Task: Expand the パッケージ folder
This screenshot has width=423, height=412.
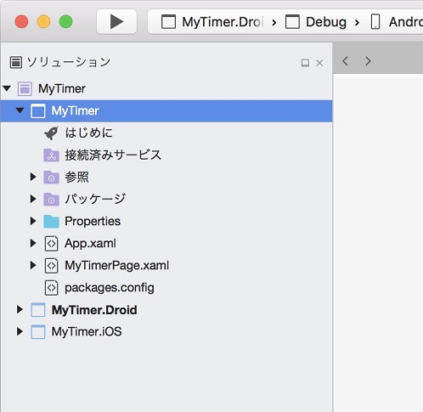Action: [x=33, y=199]
